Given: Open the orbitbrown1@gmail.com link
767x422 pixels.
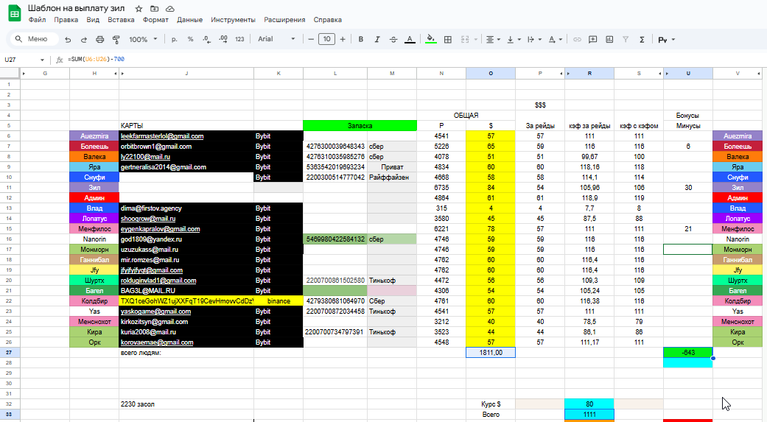Looking at the screenshot, I should pos(156,147).
